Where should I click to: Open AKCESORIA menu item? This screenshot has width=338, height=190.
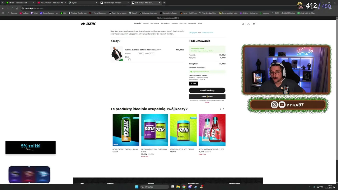[192, 23]
